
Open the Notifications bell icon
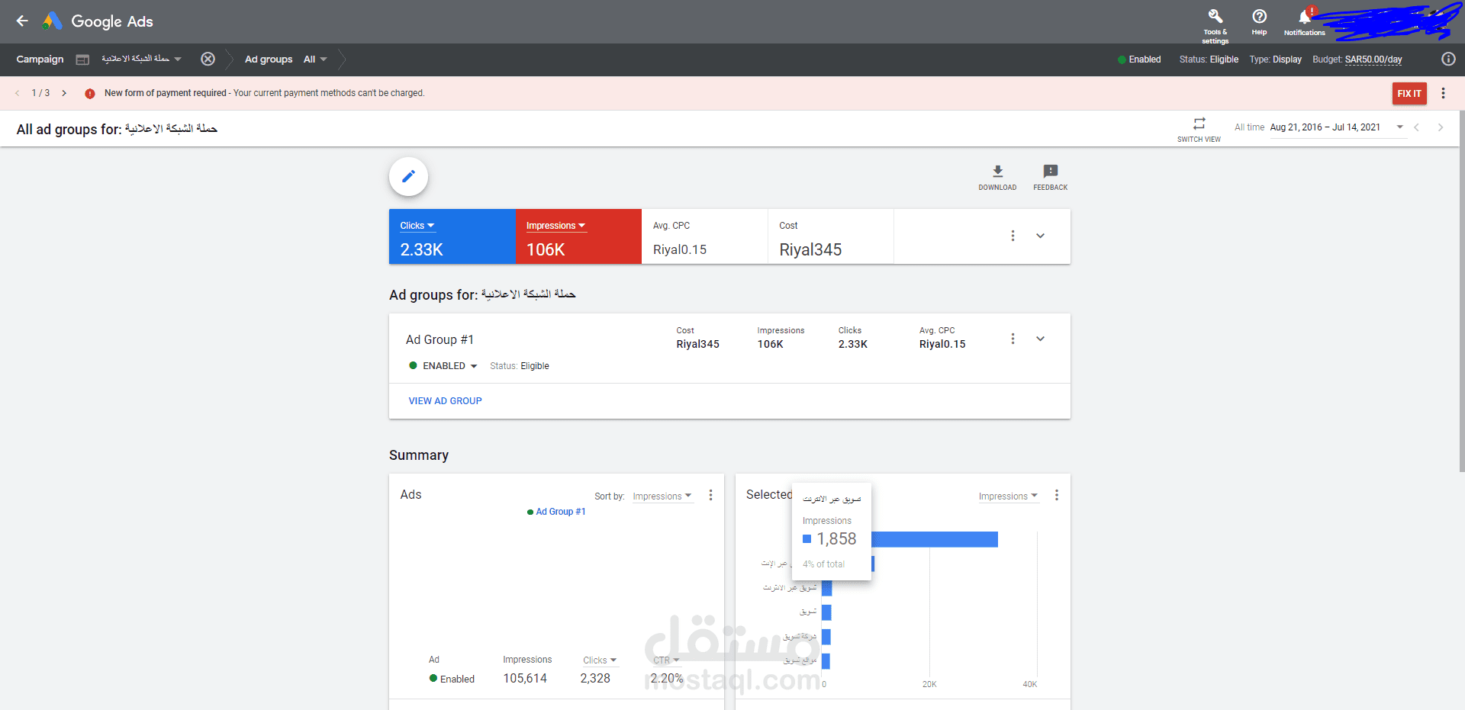pos(1305,17)
